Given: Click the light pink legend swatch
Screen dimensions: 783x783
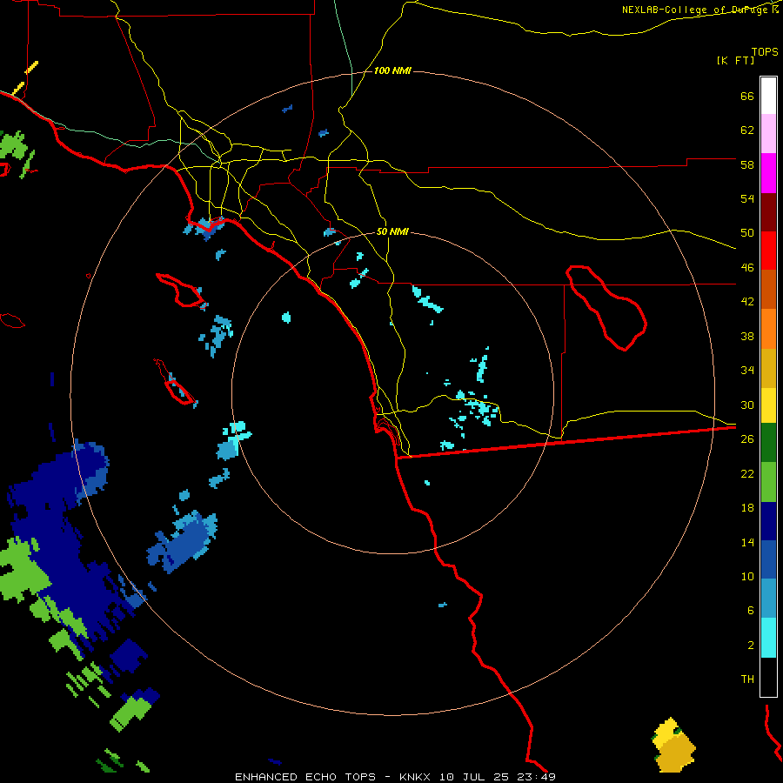Looking at the screenshot, I should click(x=768, y=134).
